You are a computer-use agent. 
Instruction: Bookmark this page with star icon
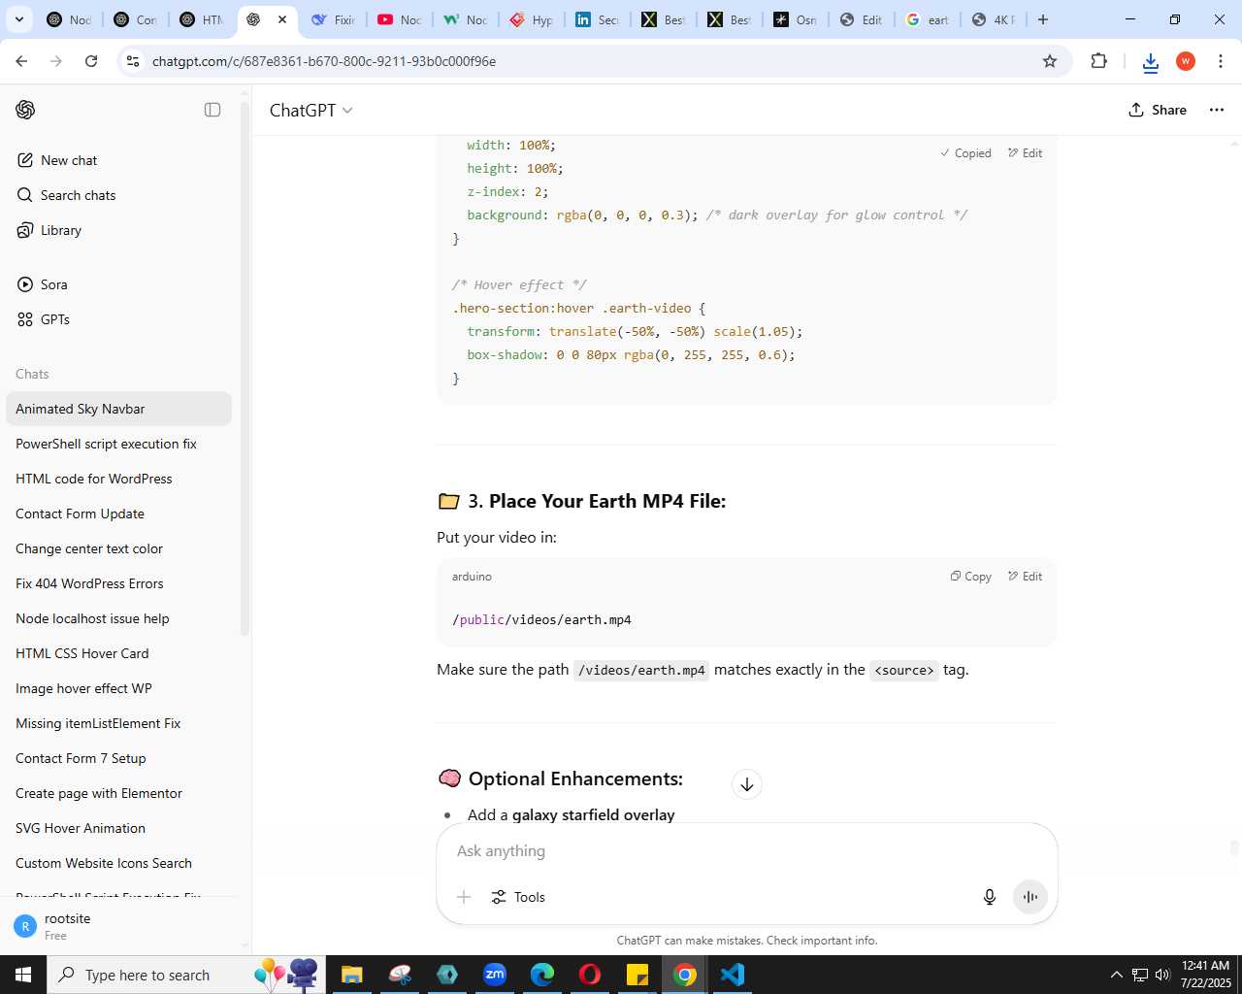[x=1050, y=61]
